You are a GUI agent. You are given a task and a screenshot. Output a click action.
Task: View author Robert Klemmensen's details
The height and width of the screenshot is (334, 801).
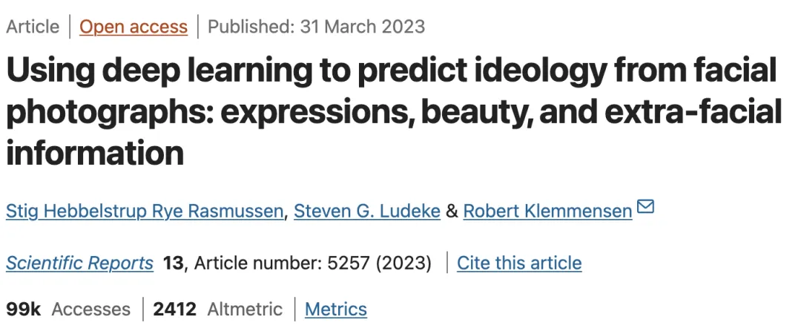tap(547, 211)
